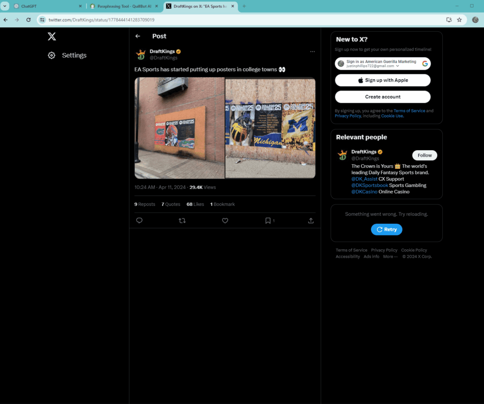Screen dimensions: 484x404
Task: Bookmark this page with the star icon
Action: (459, 20)
